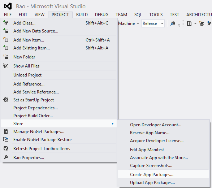Expand the Machine target dropdown arrow
This screenshot has height=188, width=212.
coord(138,23)
